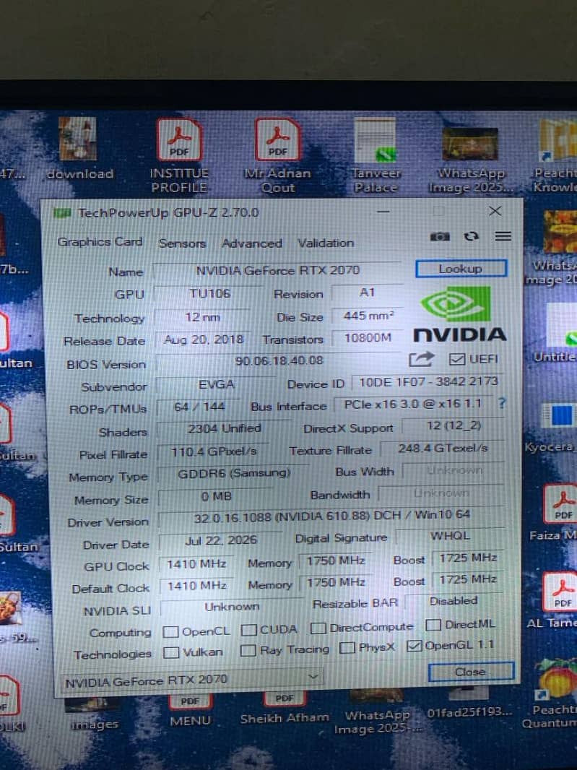The image size is (577, 770).
Task: Switch to the Graphics Card tab
Action: pyautogui.click(x=100, y=241)
